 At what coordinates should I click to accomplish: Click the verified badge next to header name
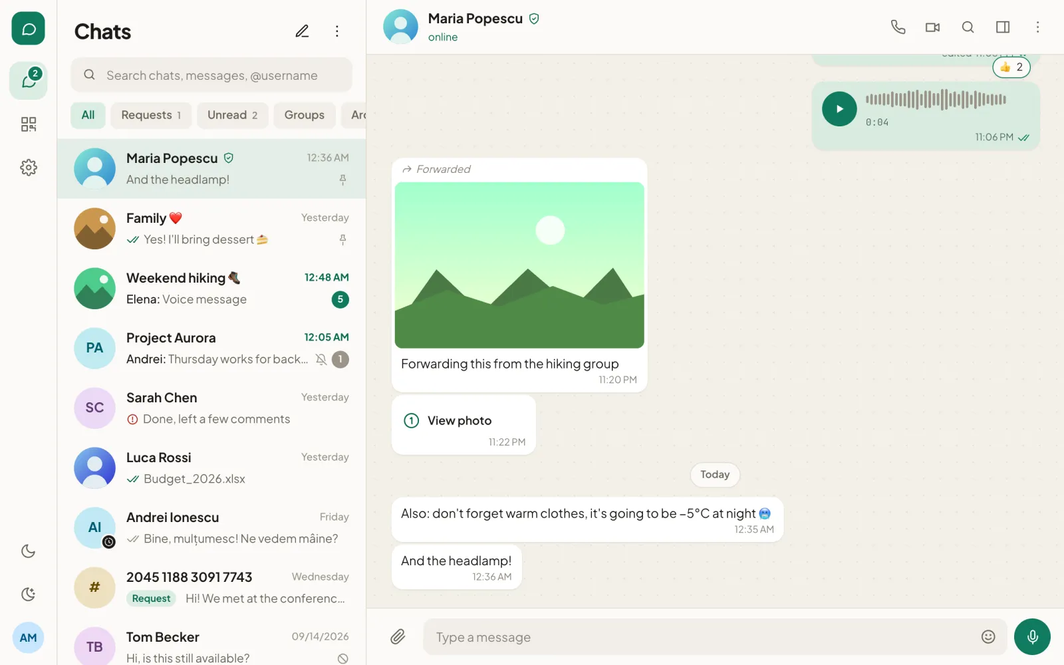[x=534, y=19]
